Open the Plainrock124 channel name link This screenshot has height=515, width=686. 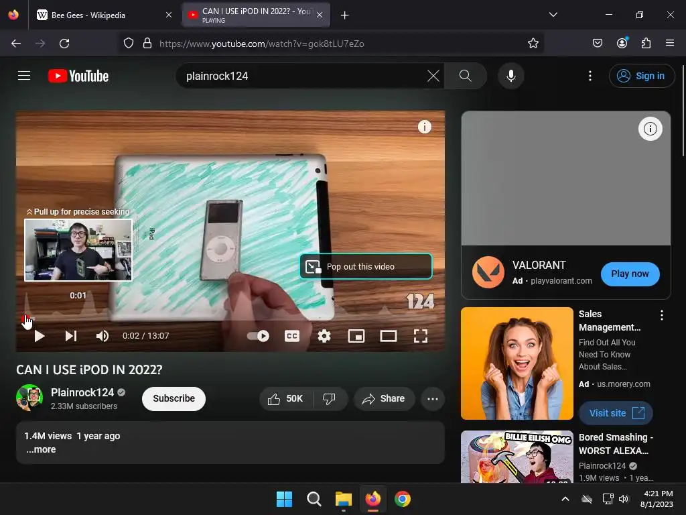click(82, 392)
